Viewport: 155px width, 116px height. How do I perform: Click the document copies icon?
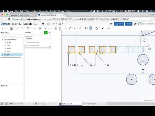click(x=60, y=24)
